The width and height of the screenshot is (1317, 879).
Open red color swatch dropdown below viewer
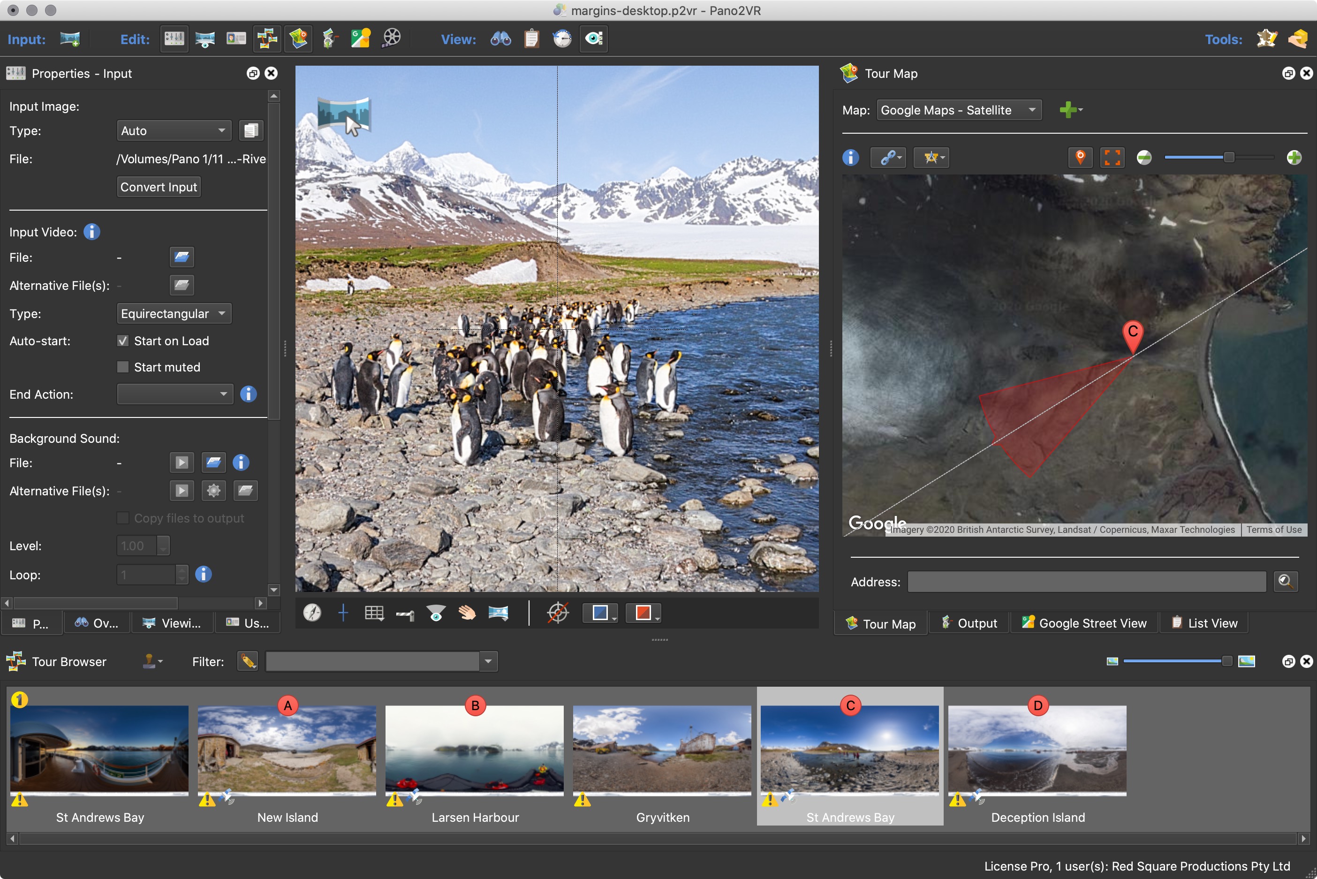point(643,613)
